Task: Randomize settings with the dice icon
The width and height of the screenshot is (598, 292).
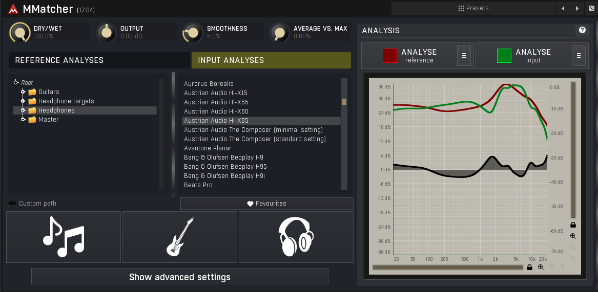Action: (x=591, y=8)
